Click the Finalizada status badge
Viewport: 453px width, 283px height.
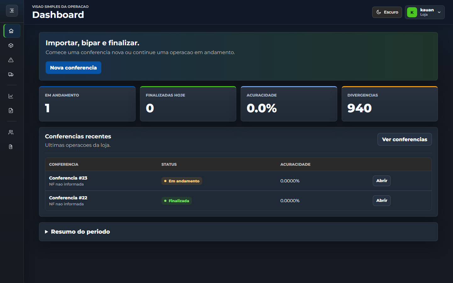(x=176, y=201)
